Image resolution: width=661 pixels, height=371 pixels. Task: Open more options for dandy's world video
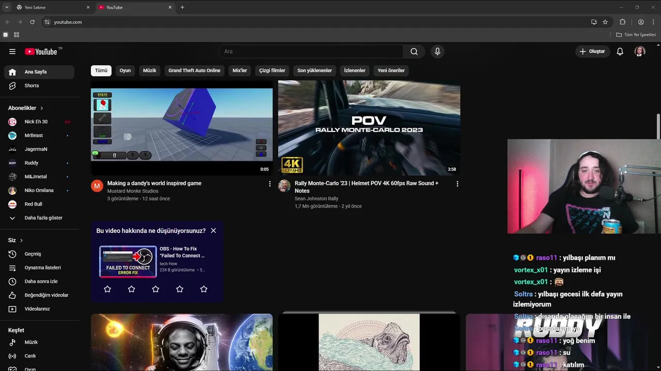click(x=270, y=184)
